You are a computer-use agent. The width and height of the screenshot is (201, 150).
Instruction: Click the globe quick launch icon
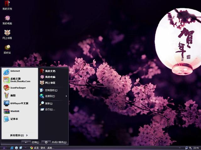(x=16, y=148)
